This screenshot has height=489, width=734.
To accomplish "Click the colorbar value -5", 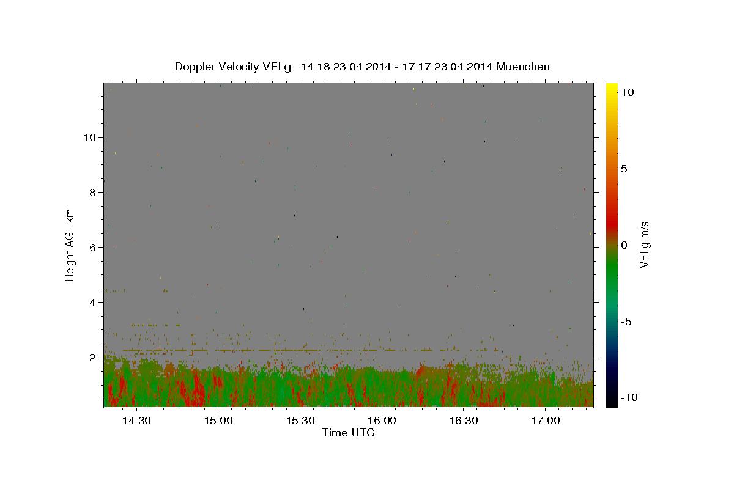I will [x=626, y=322].
